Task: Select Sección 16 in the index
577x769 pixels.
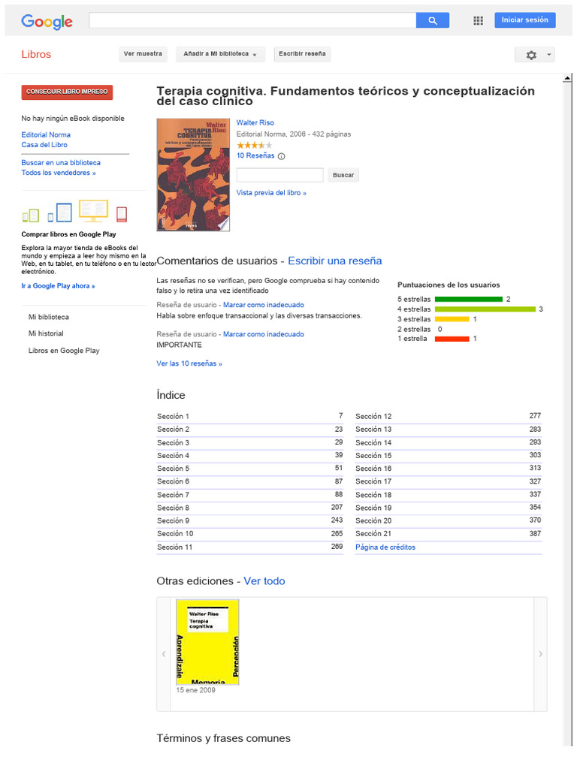Action: click(373, 469)
